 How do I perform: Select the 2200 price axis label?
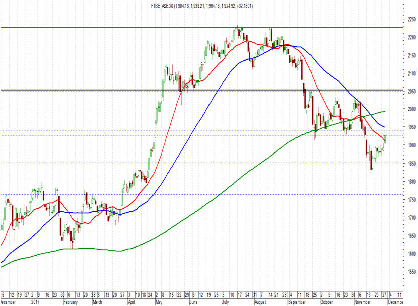[x=411, y=37]
